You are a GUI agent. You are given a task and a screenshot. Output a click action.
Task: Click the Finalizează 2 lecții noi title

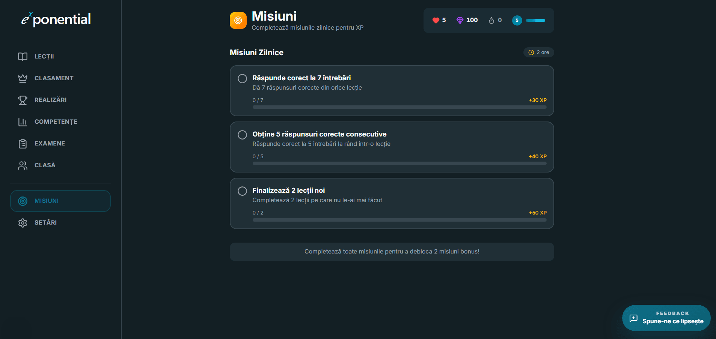288,190
